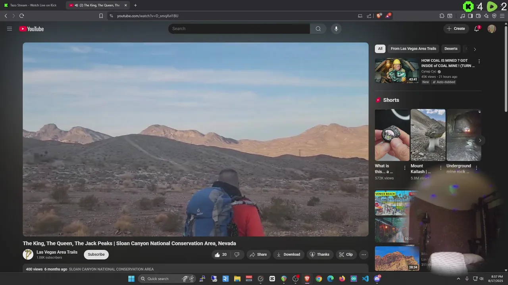Open options for coal mine video
508x285 pixels.
click(479, 61)
